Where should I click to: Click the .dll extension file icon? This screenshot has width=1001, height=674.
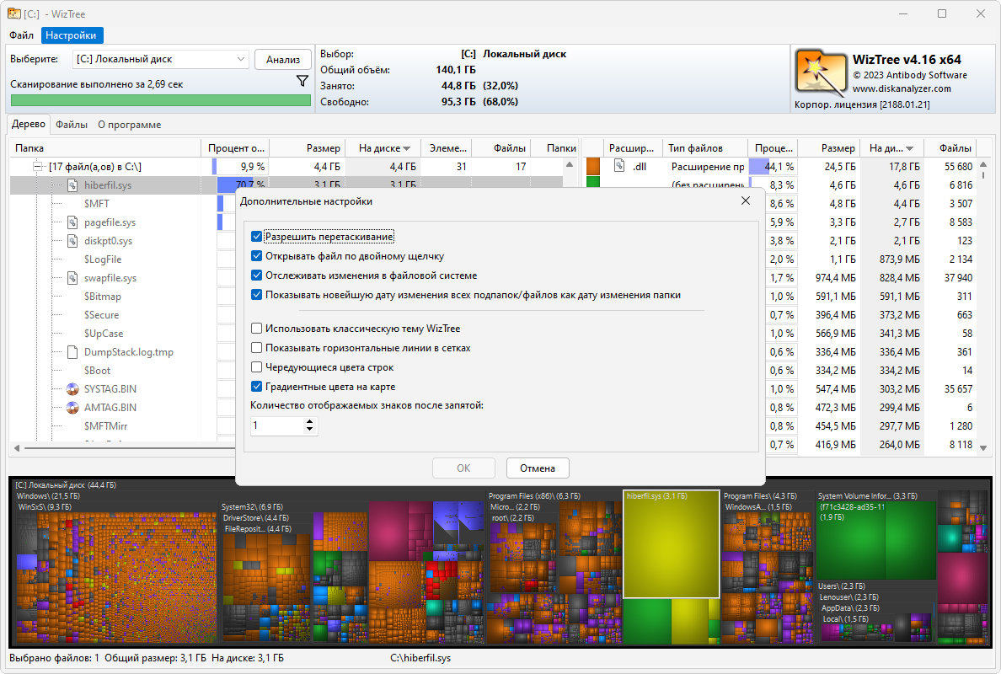pos(619,166)
